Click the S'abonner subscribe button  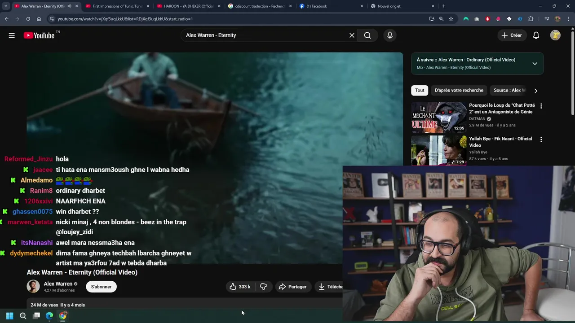click(102, 287)
